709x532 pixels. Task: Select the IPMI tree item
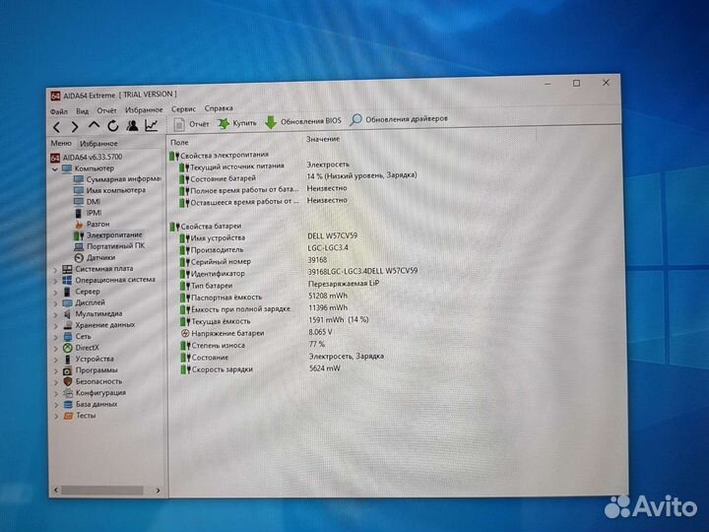click(x=89, y=213)
